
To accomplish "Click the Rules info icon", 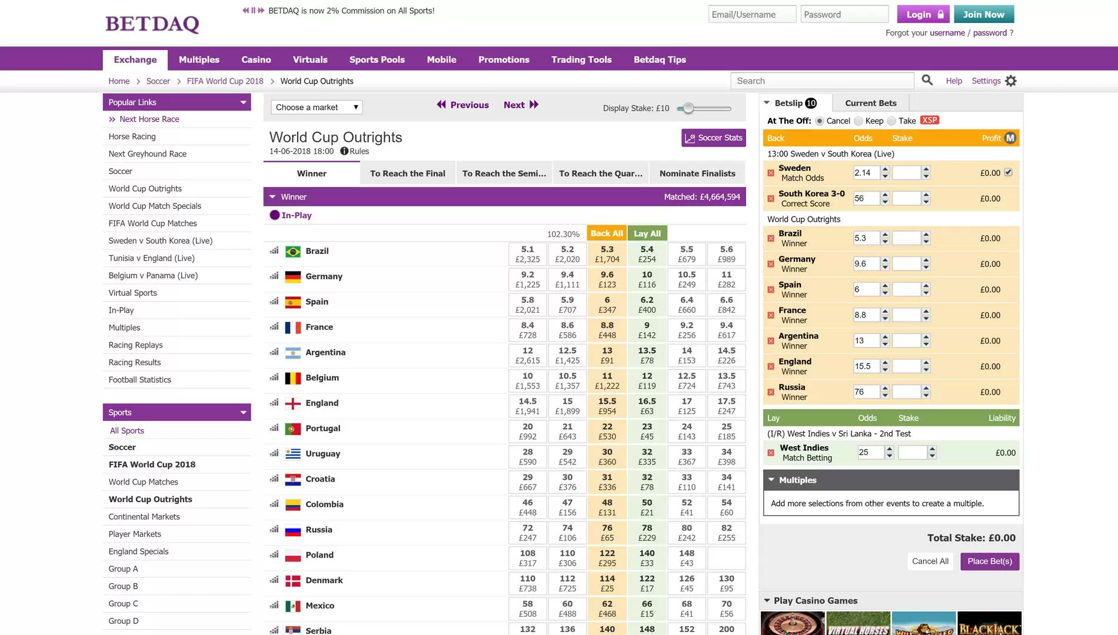I will 344,151.
